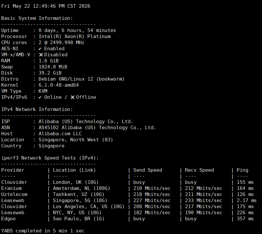Click the Basic System Information heading

pos(37,18)
